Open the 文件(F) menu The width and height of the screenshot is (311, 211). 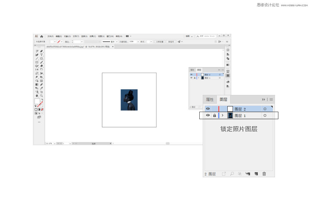(50, 36)
